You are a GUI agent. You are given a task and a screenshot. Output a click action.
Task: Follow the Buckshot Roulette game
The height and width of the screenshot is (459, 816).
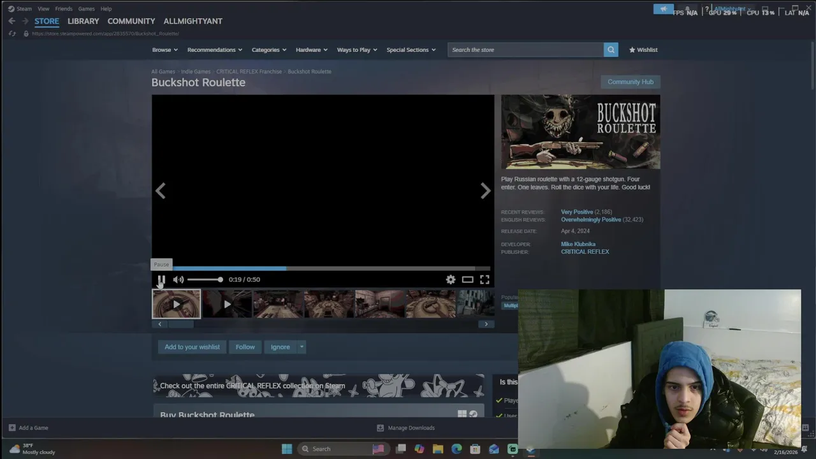(x=245, y=347)
